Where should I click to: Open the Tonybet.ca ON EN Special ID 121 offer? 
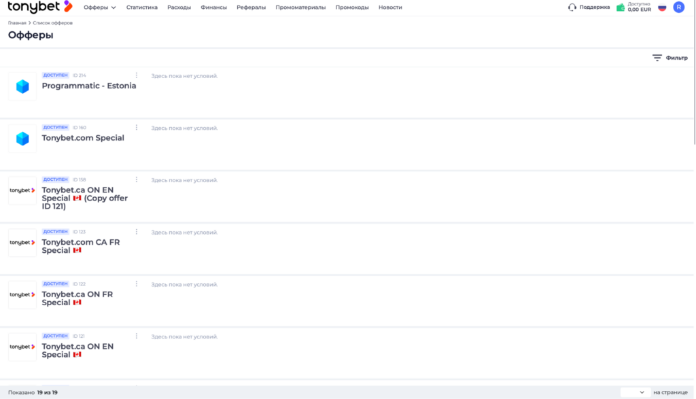tap(77, 351)
